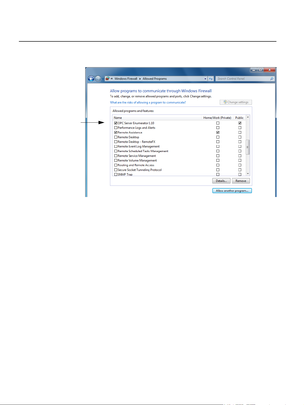Screen dimensions: 304x405
Task: Toggle Home/Work checkbox for OPC Server Enumerator
Action: (218, 123)
